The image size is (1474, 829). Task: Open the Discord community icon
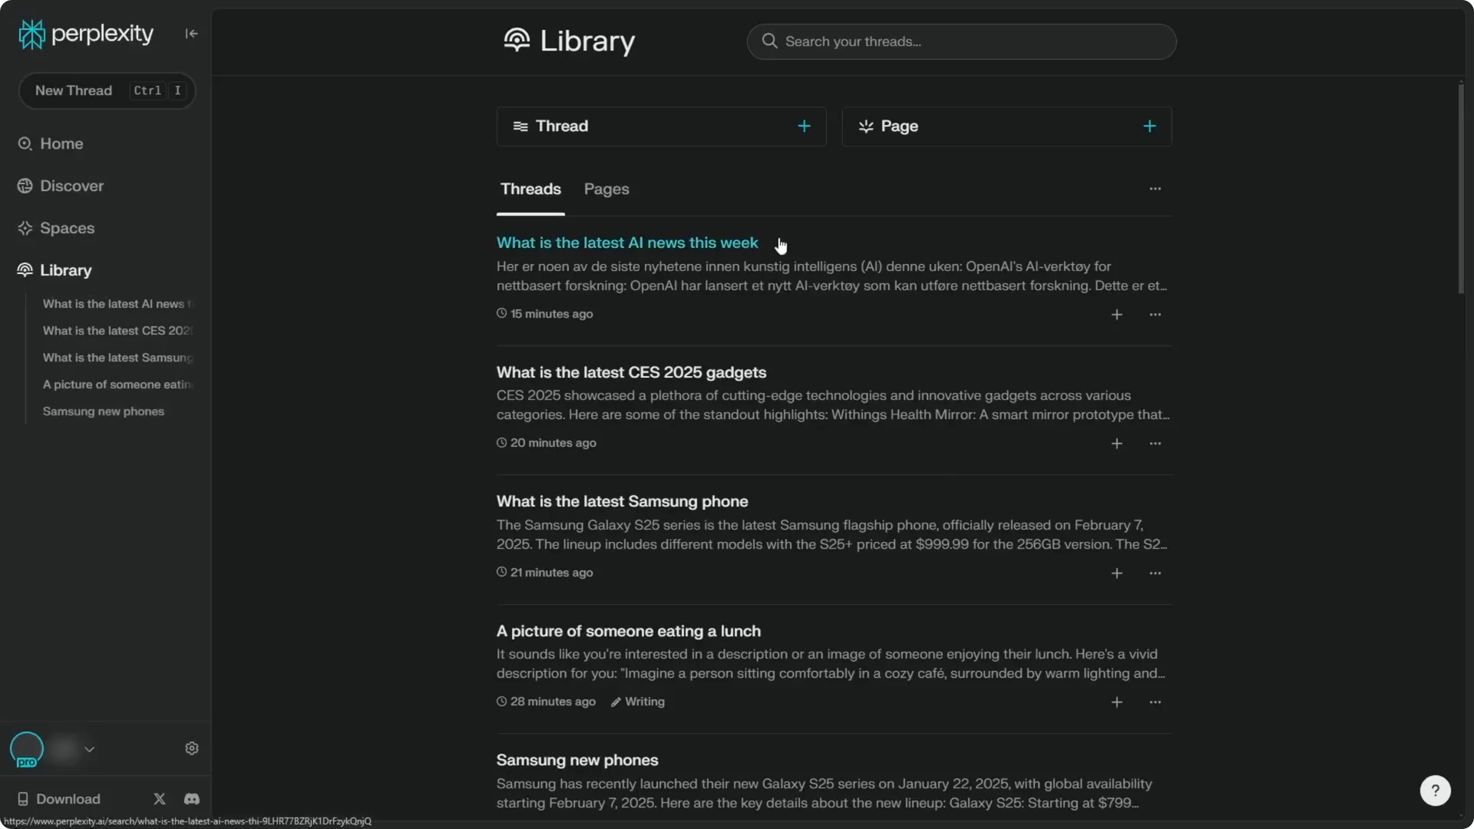(x=191, y=798)
